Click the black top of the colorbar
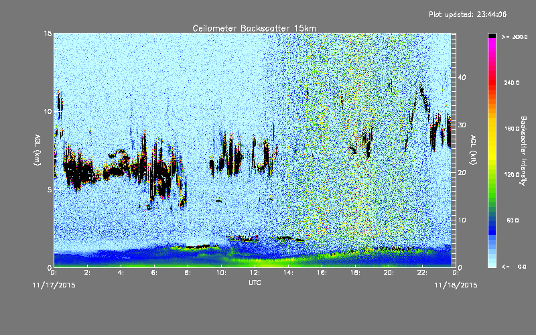This screenshot has height=335, width=536. (492, 36)
